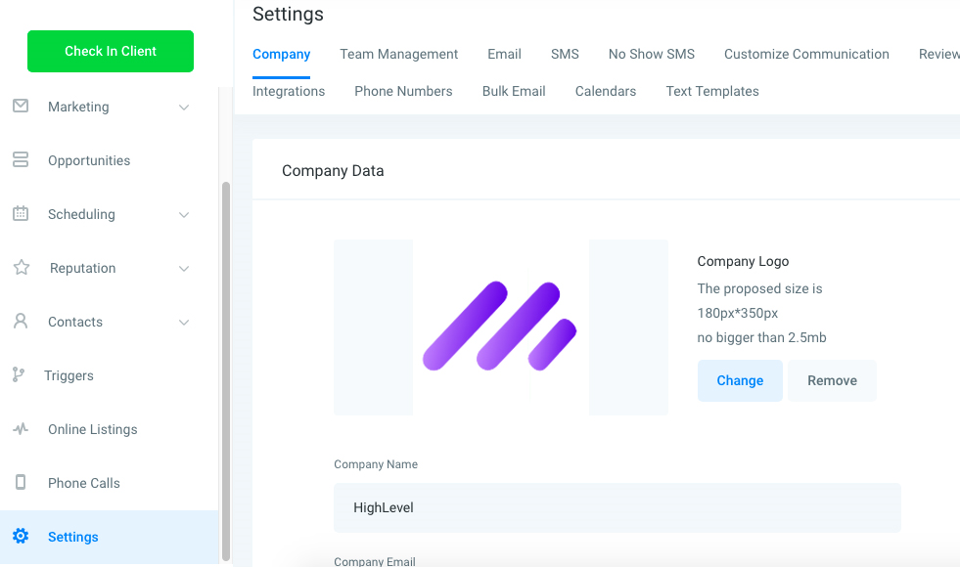This screenshot has width=960, height=567.
Task: Open the No Show SMS tab
Action: point(652,55)
